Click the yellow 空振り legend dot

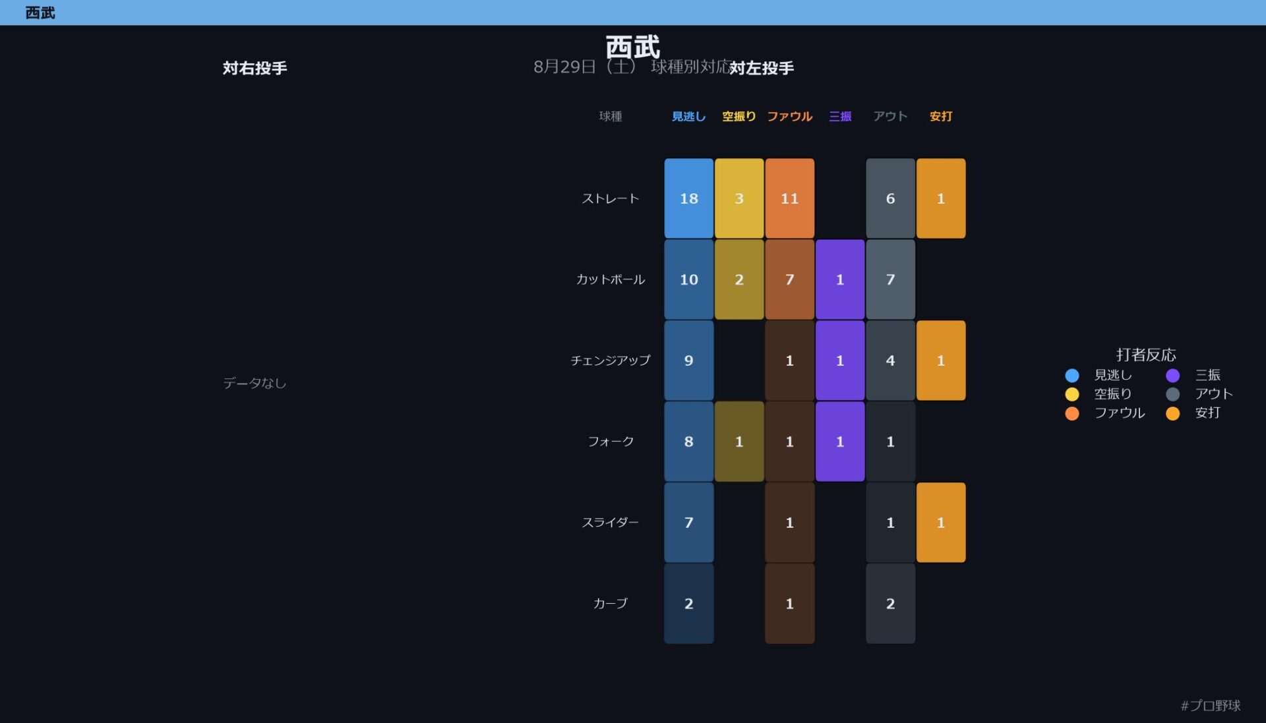(1072, 394)
